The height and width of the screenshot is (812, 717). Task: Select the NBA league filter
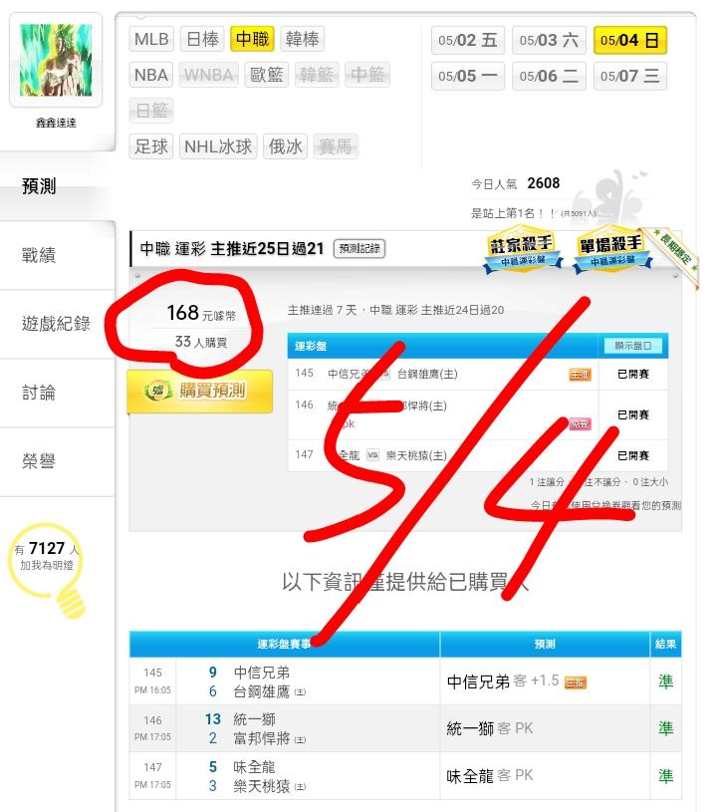click(x=151, y=75)
